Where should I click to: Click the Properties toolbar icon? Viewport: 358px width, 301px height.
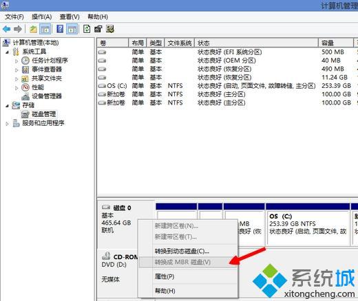pos(98,29)
